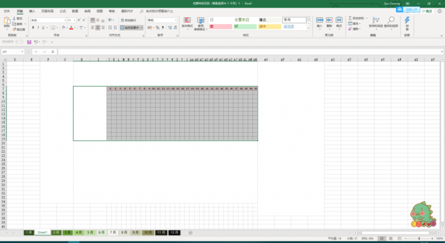The image size is (445, 243).
Task: Open the number format dropdown
Action: point(176,20)
